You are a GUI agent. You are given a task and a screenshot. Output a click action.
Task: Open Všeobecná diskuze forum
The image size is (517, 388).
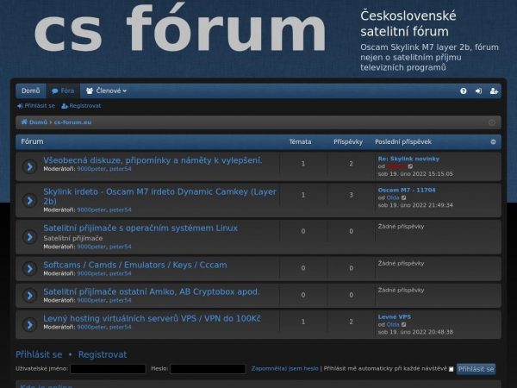153,160
